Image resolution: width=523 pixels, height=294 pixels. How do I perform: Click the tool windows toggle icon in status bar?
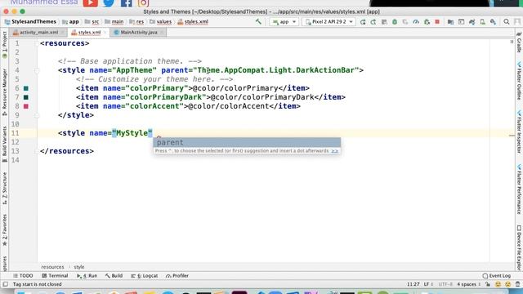point(6,284)
